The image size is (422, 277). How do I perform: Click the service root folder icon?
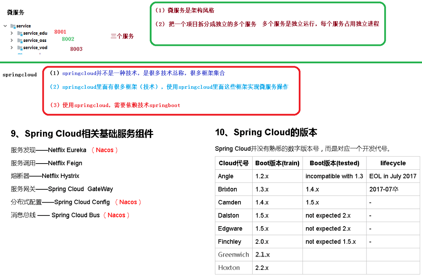click(x=13, y=26)
